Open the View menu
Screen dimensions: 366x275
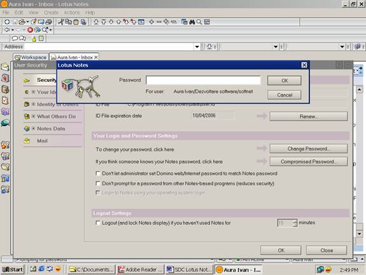[x=33, y=12]
